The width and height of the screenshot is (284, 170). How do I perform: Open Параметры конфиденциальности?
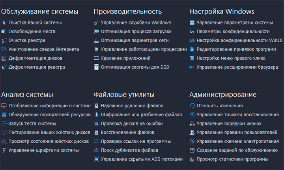click(x=233, y=32)
